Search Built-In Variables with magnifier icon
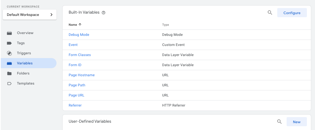Image resolution: width=315 pixels, height=130 pixels. click(270, 13)
